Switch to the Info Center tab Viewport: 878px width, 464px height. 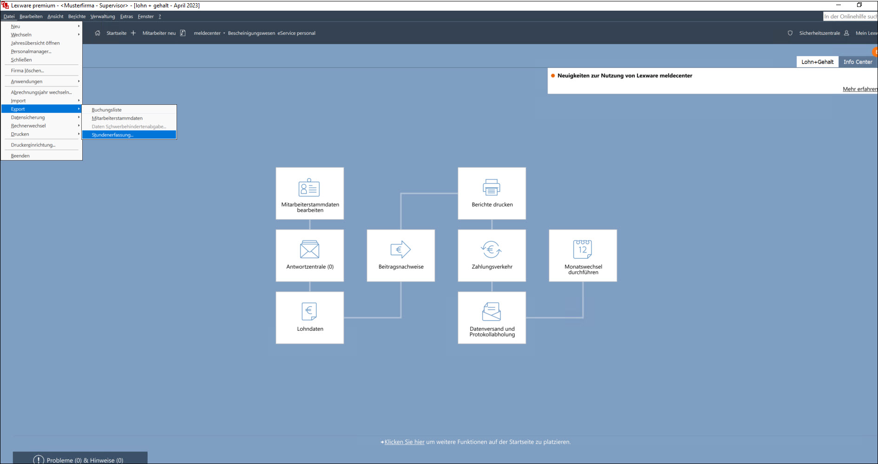coord(858,62)
